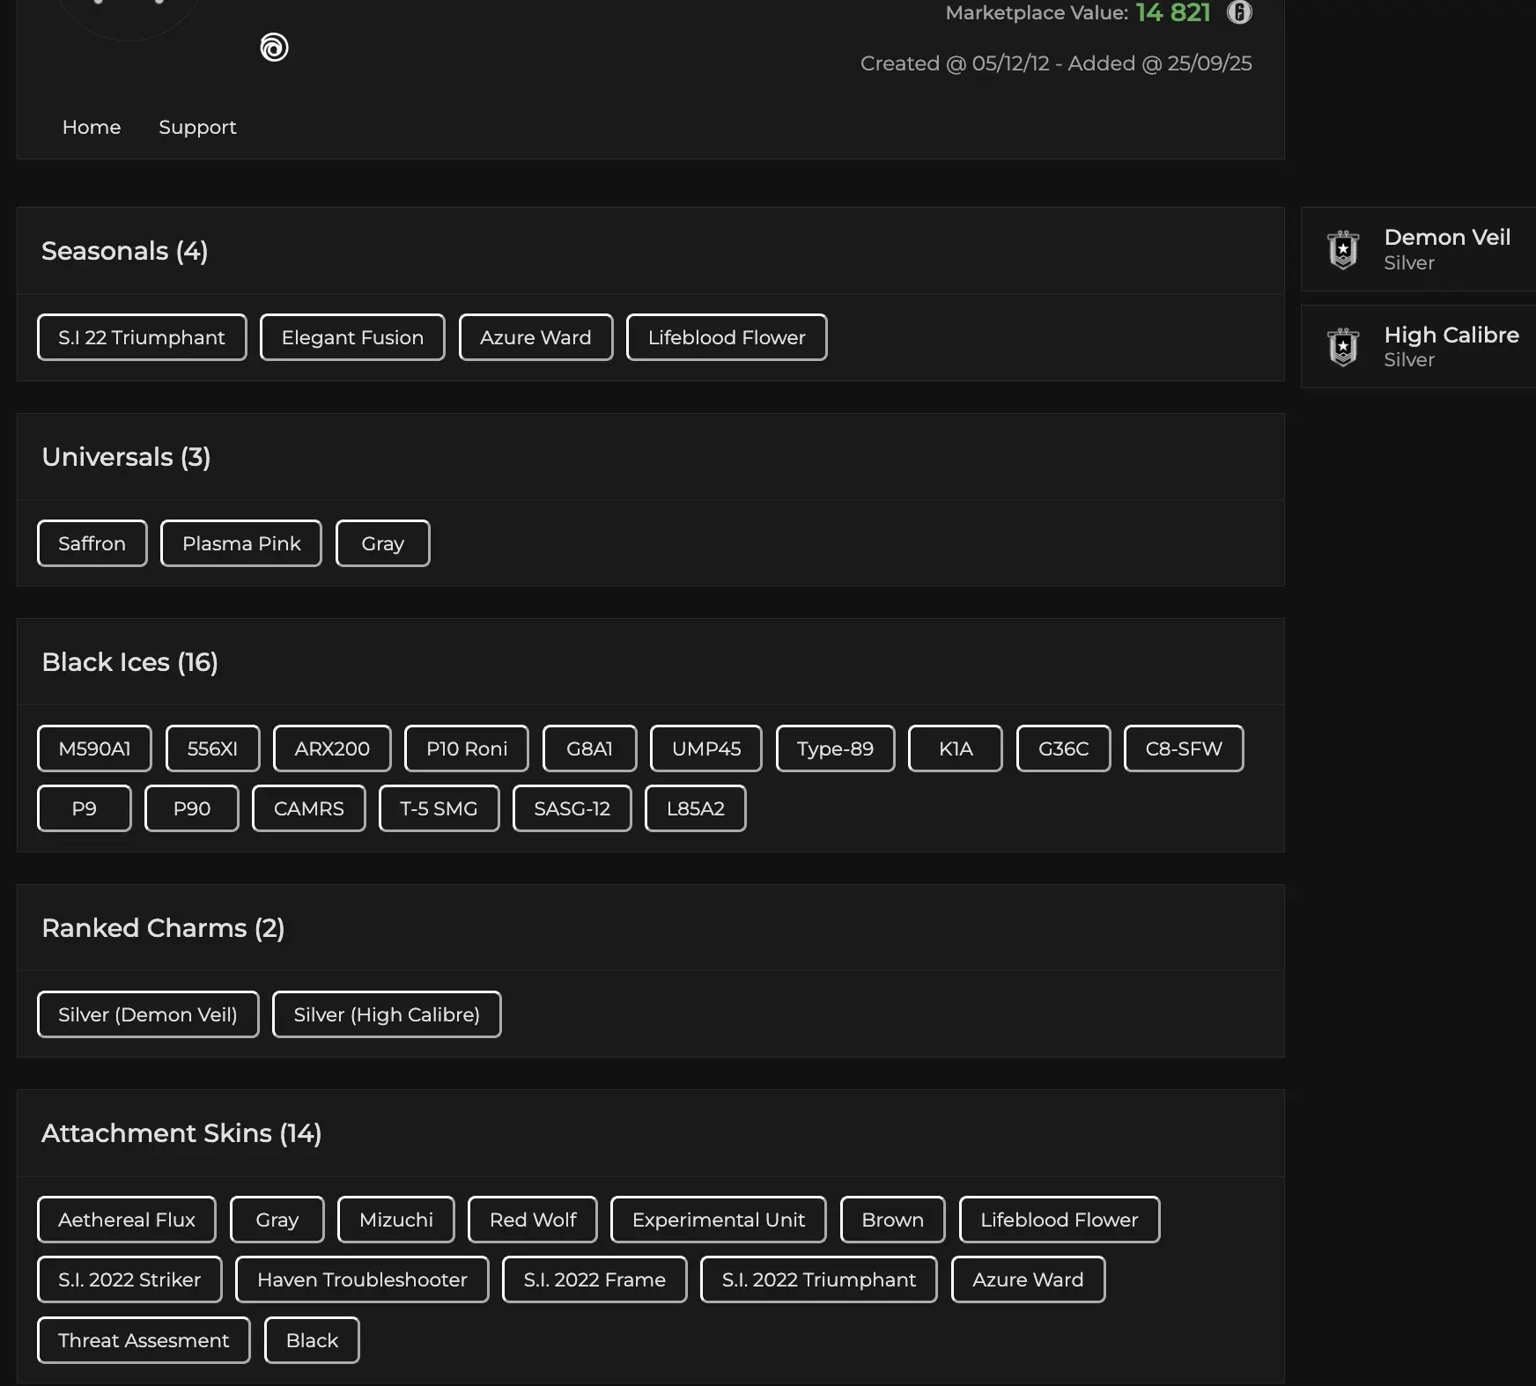The height and width of the screenshot is (1386, 1536).
Task: Go to the Support menu item
Action: (x=197, y=128)
